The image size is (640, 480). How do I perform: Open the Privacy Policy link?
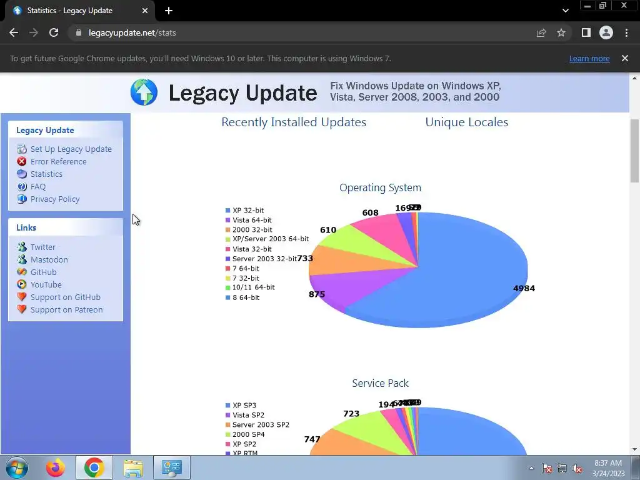coord(55,199)
